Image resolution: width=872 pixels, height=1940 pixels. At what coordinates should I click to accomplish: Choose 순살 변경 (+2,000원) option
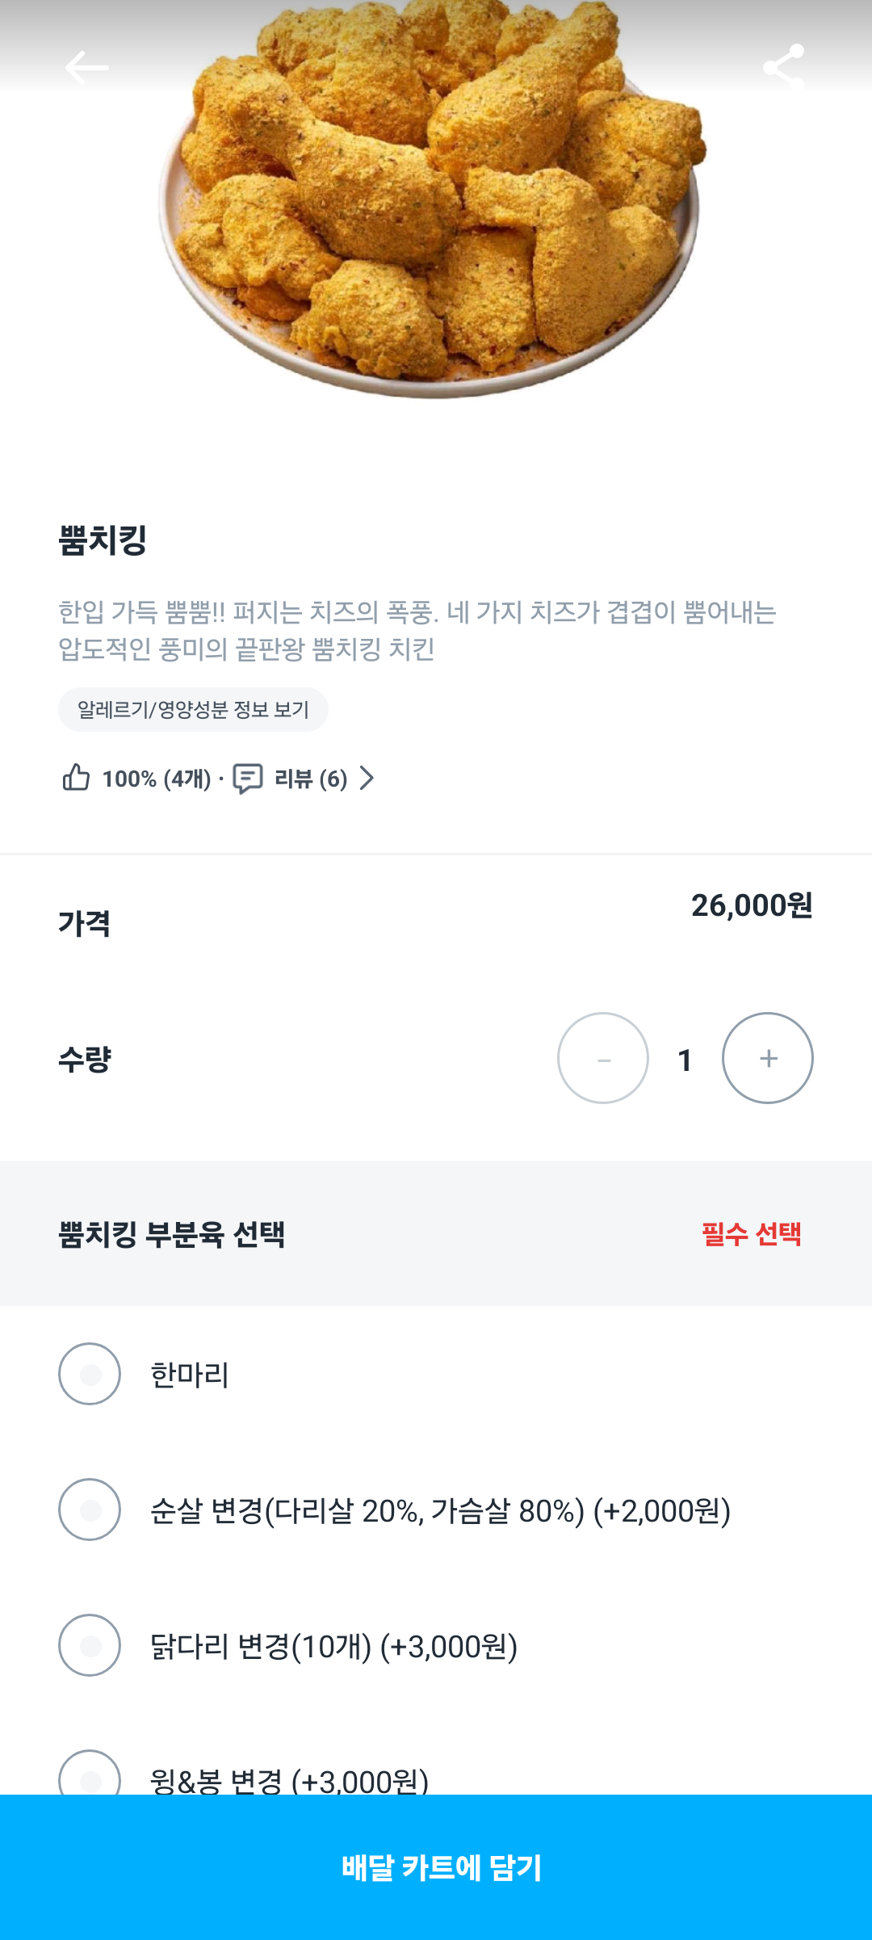90,1510
